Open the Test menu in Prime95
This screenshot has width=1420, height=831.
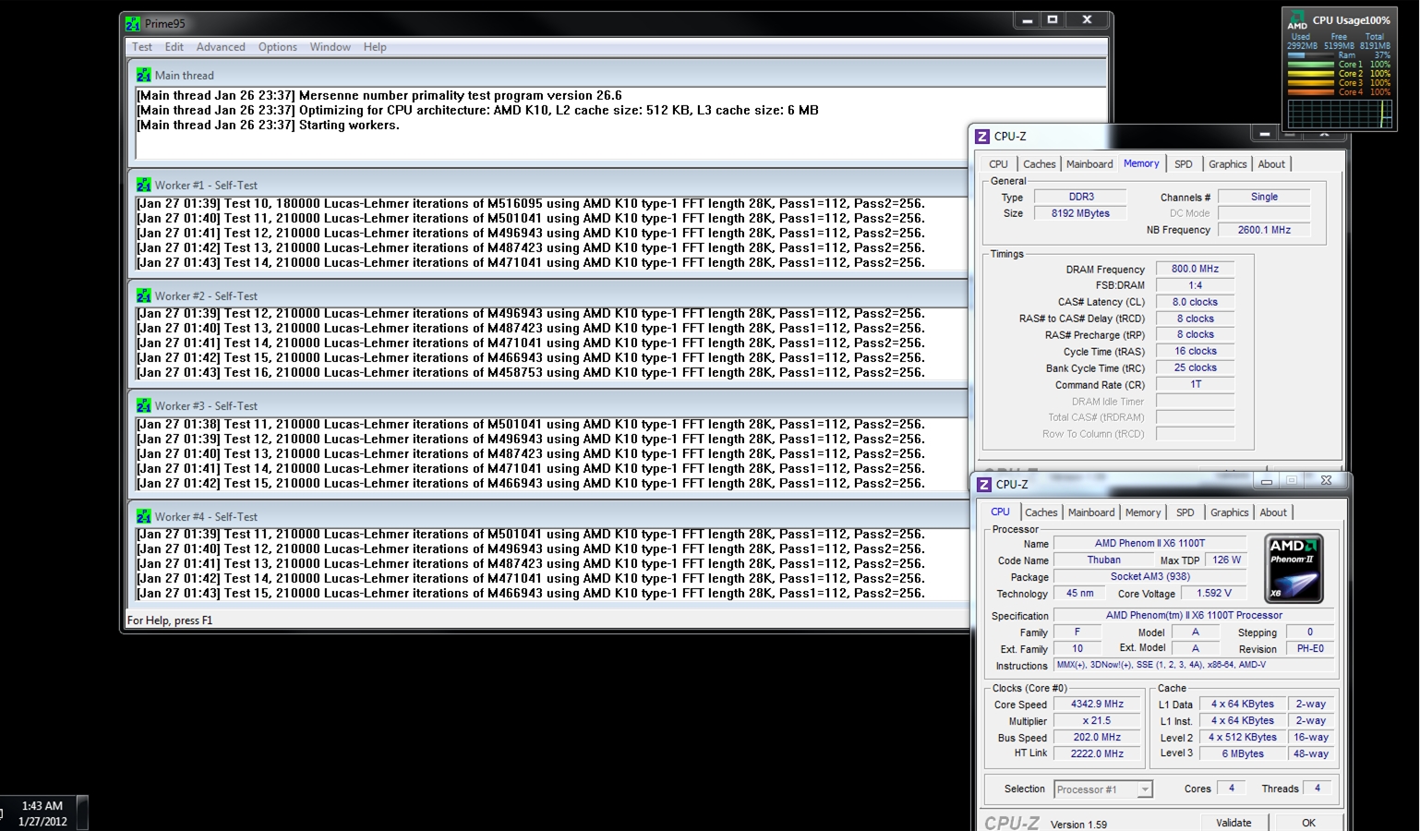pos(142,47)
